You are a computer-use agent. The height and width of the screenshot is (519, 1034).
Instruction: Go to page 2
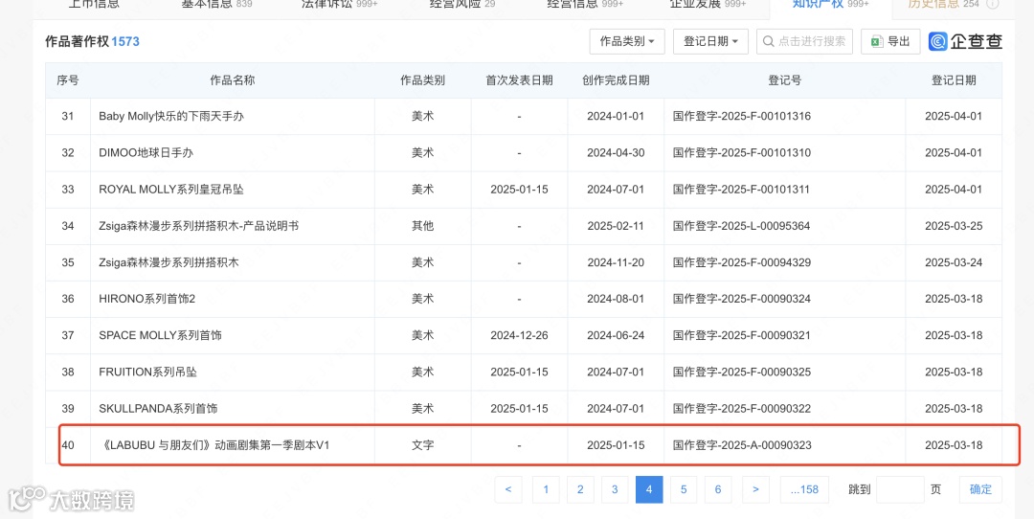click(x=580, y=489)
